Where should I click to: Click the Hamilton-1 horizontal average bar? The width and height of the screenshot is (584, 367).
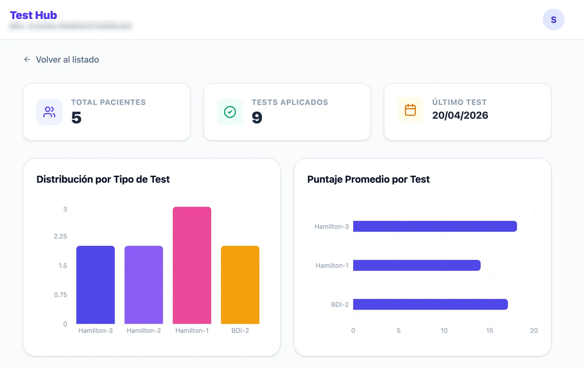tap(417, 265)
